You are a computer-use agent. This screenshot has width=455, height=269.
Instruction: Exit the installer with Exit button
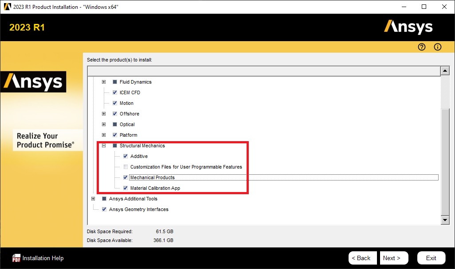[x=431, y=258]
